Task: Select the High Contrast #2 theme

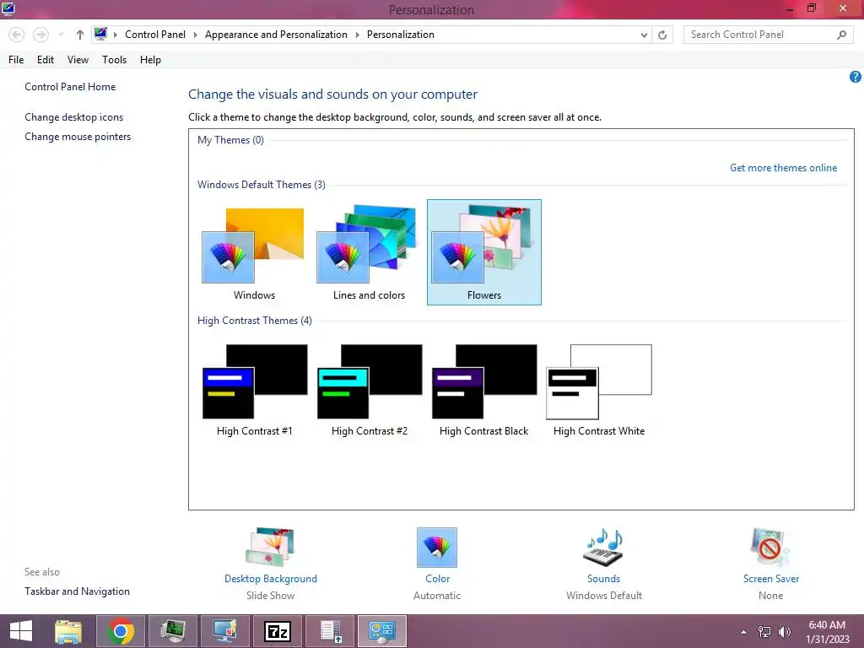Action: 370,390
